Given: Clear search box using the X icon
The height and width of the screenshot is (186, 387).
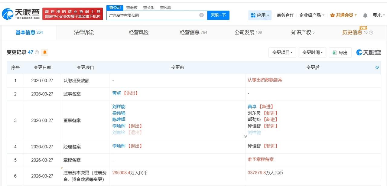Looking at the screenshot, I should 201,15.
